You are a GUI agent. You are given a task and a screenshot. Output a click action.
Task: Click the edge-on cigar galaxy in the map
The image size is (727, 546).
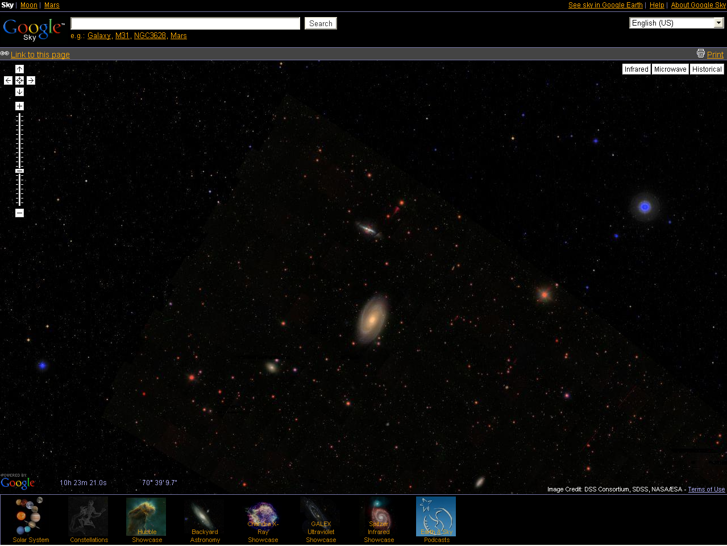pos(368,229)
